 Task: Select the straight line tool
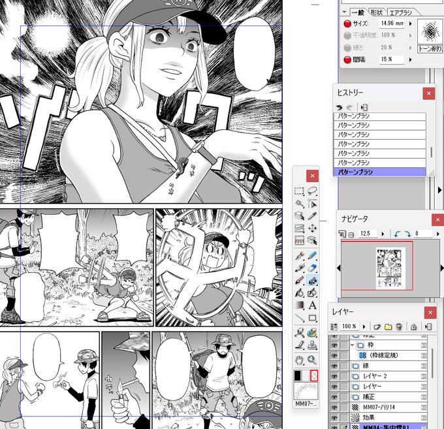[x=299, y=317]
